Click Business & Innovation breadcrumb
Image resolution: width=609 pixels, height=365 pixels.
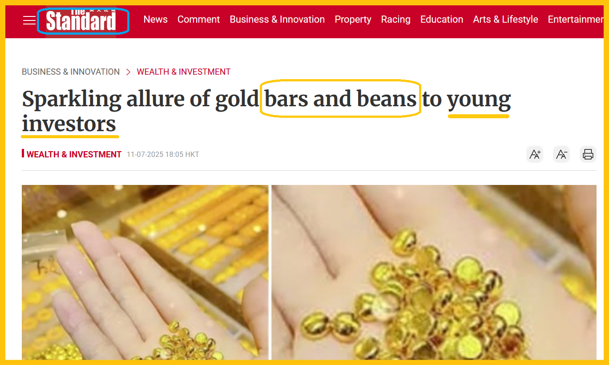tap(71, 72)
